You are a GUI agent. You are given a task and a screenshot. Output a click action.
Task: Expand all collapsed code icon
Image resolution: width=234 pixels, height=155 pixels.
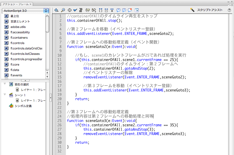pyautogui.click(x=112, y=10)
